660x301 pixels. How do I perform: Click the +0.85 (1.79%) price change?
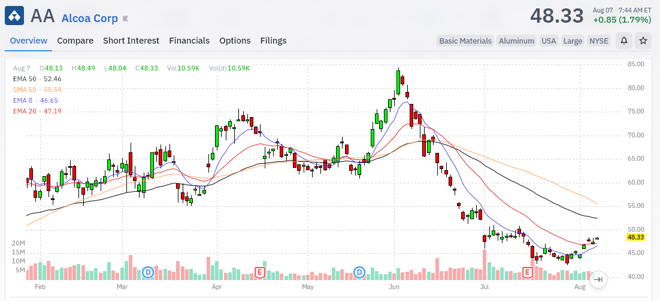tap(622, 20)
